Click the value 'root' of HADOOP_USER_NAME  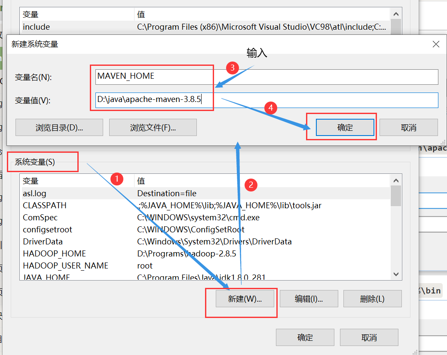[145, 265]
